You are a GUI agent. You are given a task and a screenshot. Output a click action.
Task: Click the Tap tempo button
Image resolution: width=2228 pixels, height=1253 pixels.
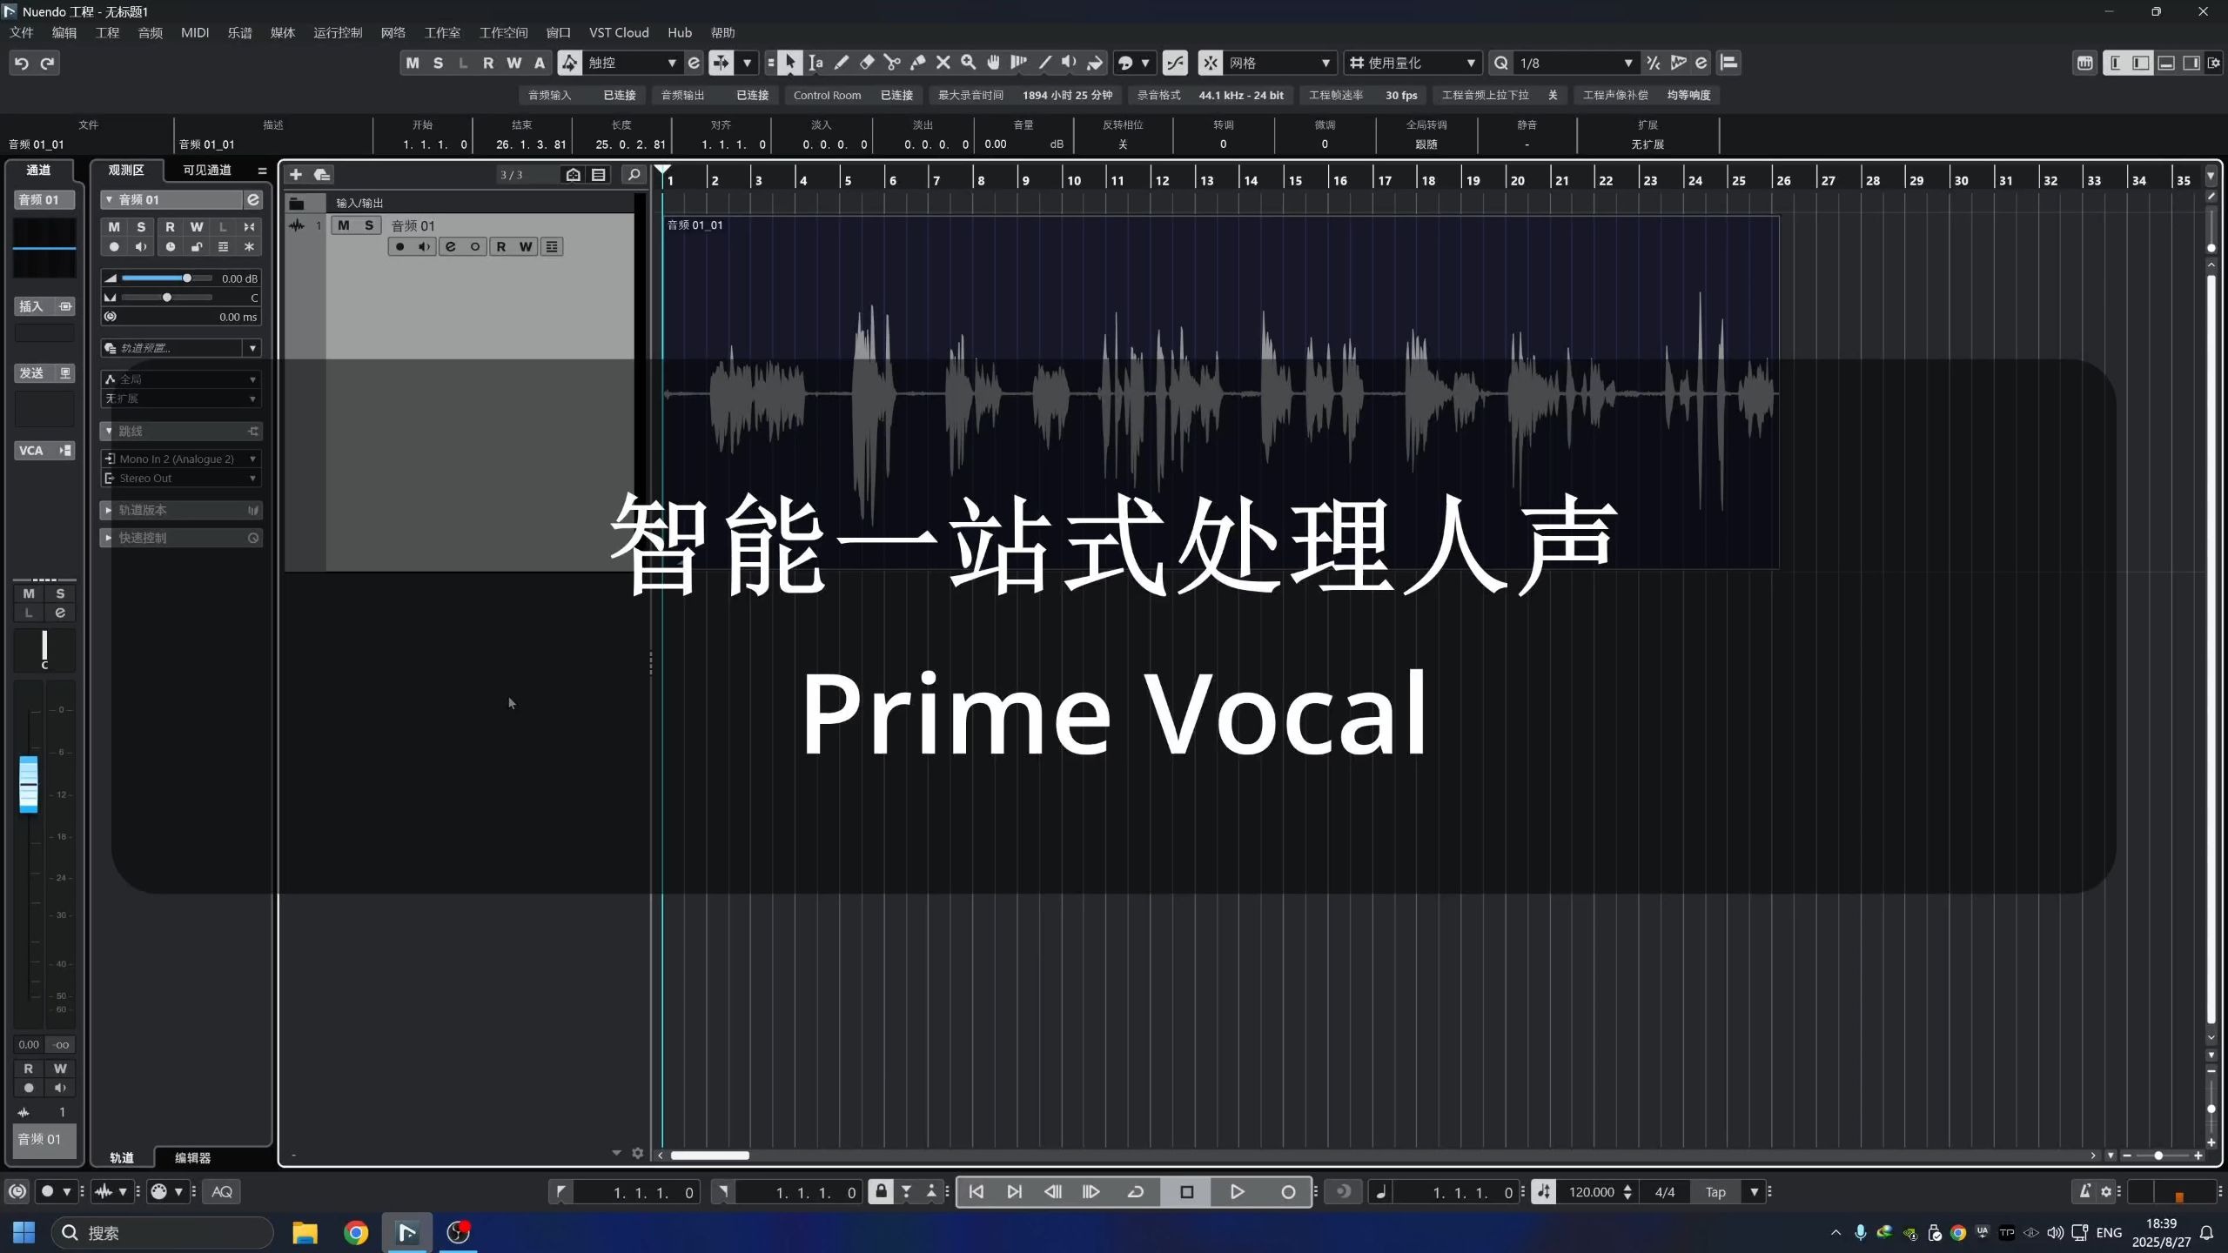1715,1192
